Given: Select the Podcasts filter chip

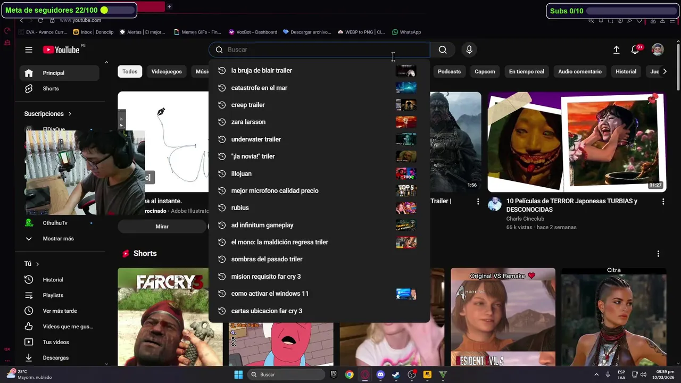Looking at the screenshot, I should [449, 71].
